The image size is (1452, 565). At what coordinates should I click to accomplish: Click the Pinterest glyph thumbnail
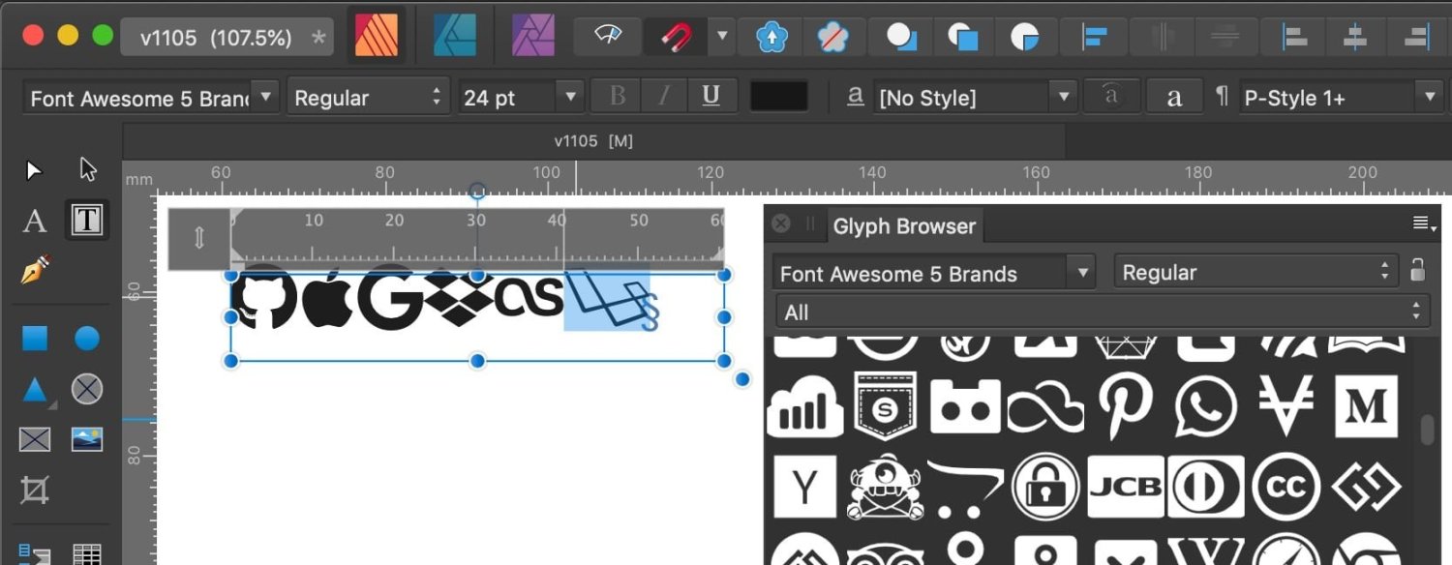1126,406
